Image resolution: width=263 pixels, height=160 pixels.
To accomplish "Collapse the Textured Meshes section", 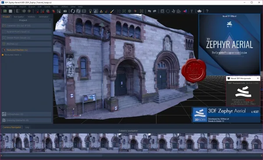I will coord(26,50).
